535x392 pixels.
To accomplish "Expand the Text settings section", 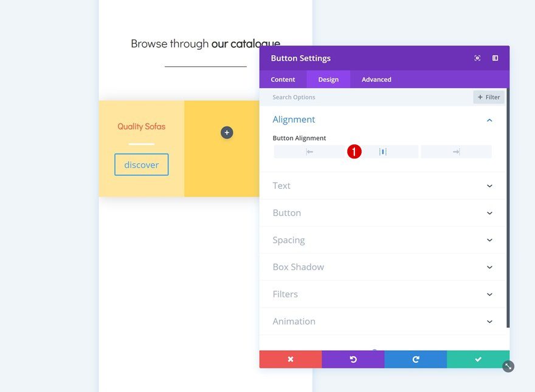I will 383,186.
